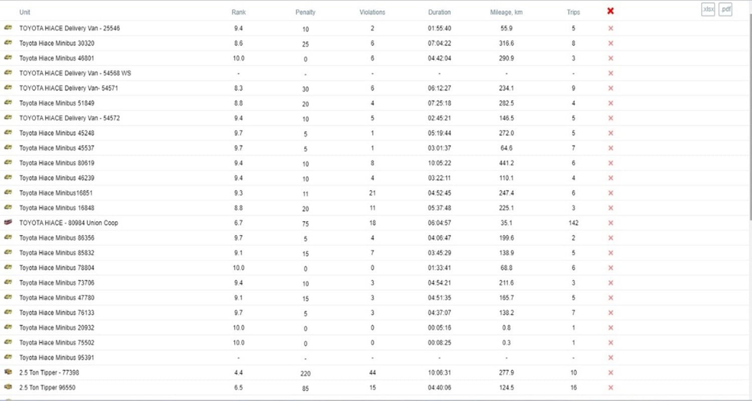752x401 pixels.
Task: Sort the table by Rank column
Action: [239, 12]
